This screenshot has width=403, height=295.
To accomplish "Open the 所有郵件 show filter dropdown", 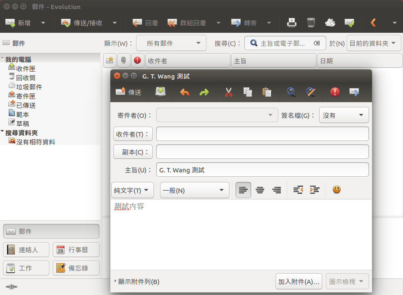I will coord(171,43).
